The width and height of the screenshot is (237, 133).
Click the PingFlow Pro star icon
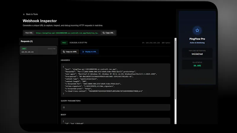(197, 30)
